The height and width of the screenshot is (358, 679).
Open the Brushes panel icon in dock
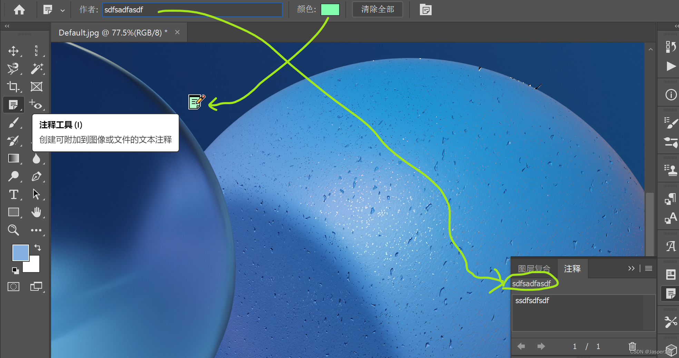671,123
